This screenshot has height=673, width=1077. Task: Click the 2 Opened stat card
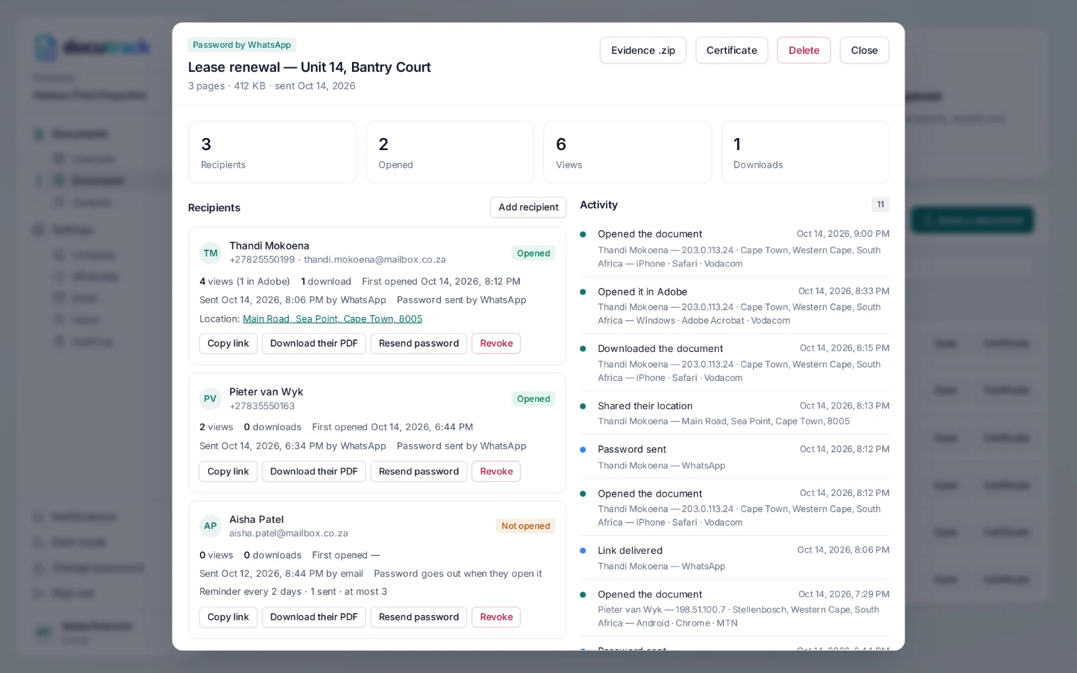450,152
